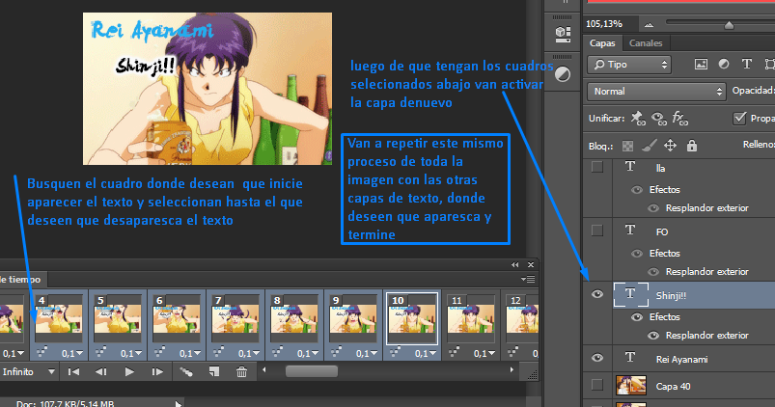Show the Capa 40 layer
775x407 pixels.
coord(597,385)
